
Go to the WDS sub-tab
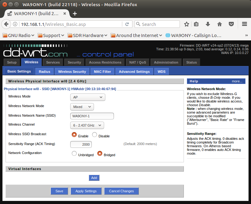(161, 72)
